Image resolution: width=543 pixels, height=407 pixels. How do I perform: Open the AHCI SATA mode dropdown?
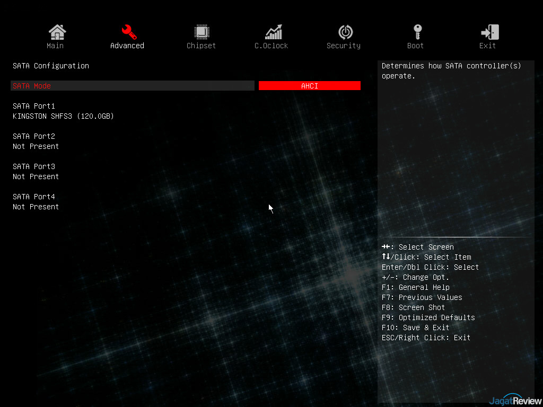tap(310, 86)
